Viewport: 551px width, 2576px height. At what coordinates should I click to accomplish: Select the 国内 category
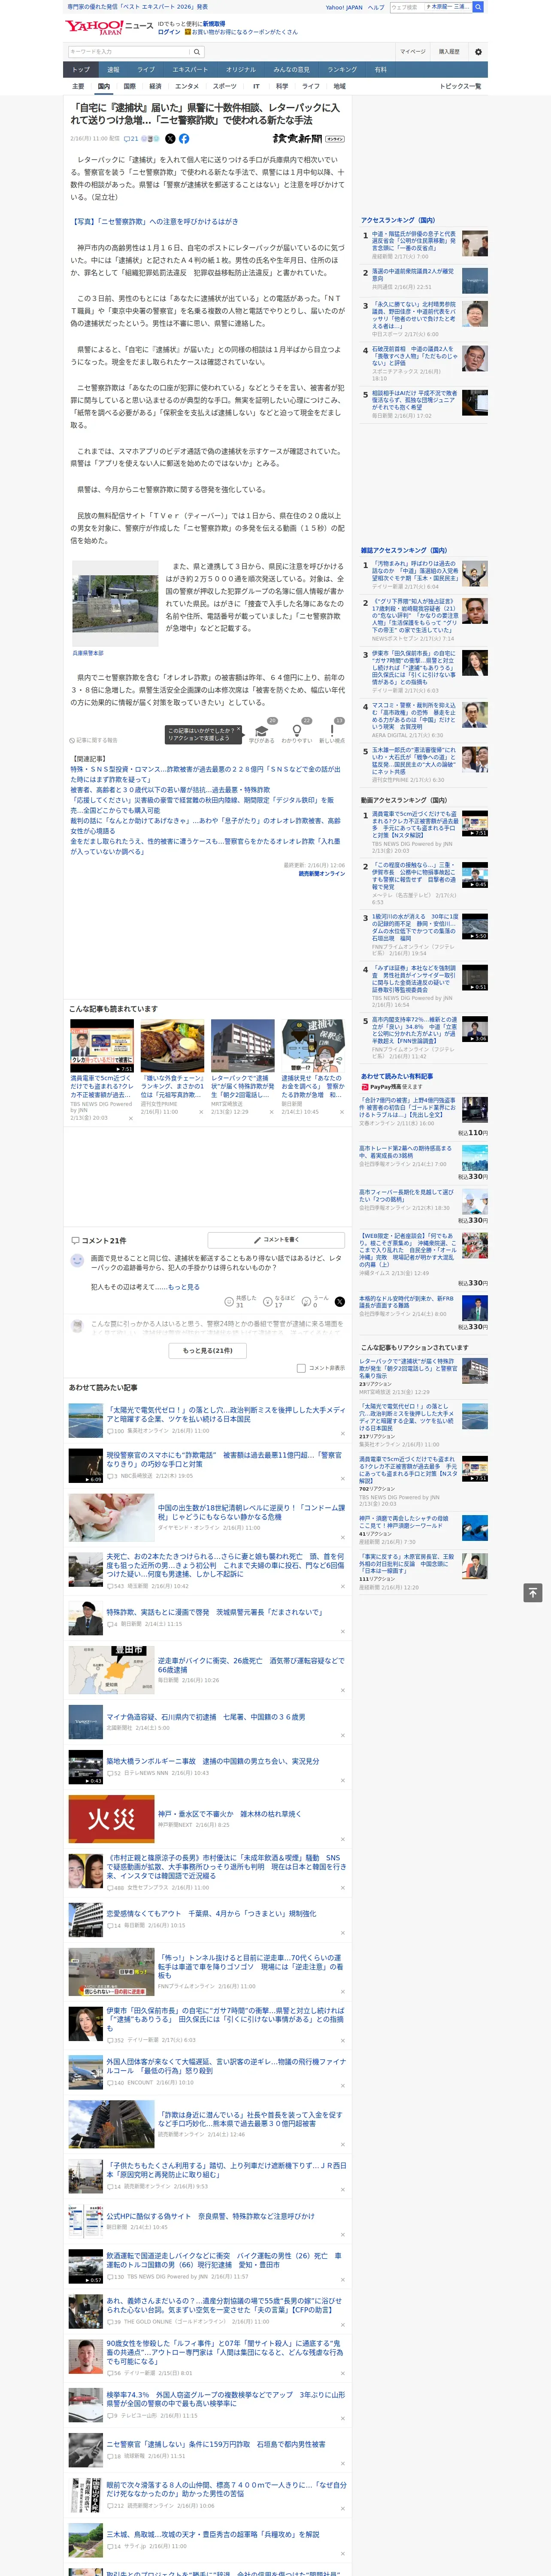103,86
